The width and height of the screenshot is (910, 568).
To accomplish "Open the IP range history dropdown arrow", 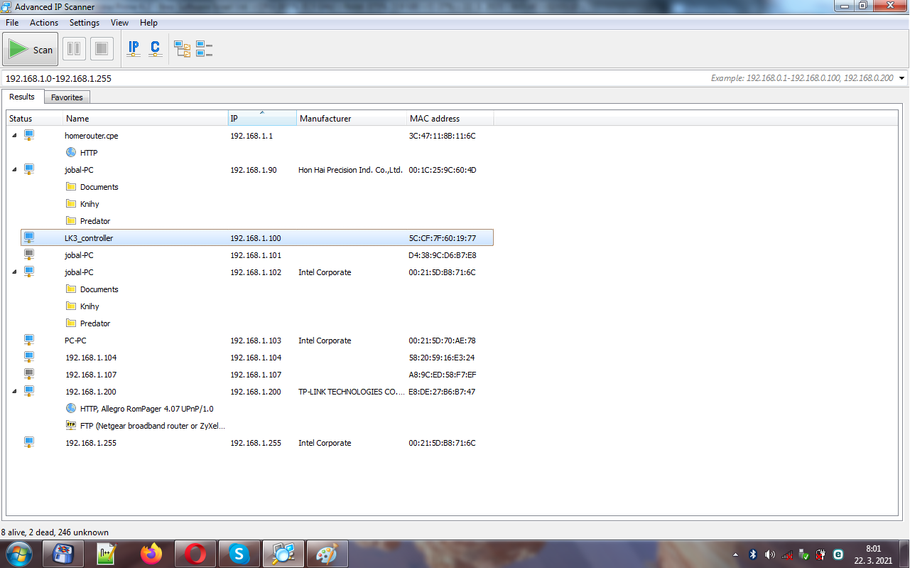I will [x=901, y=78].
